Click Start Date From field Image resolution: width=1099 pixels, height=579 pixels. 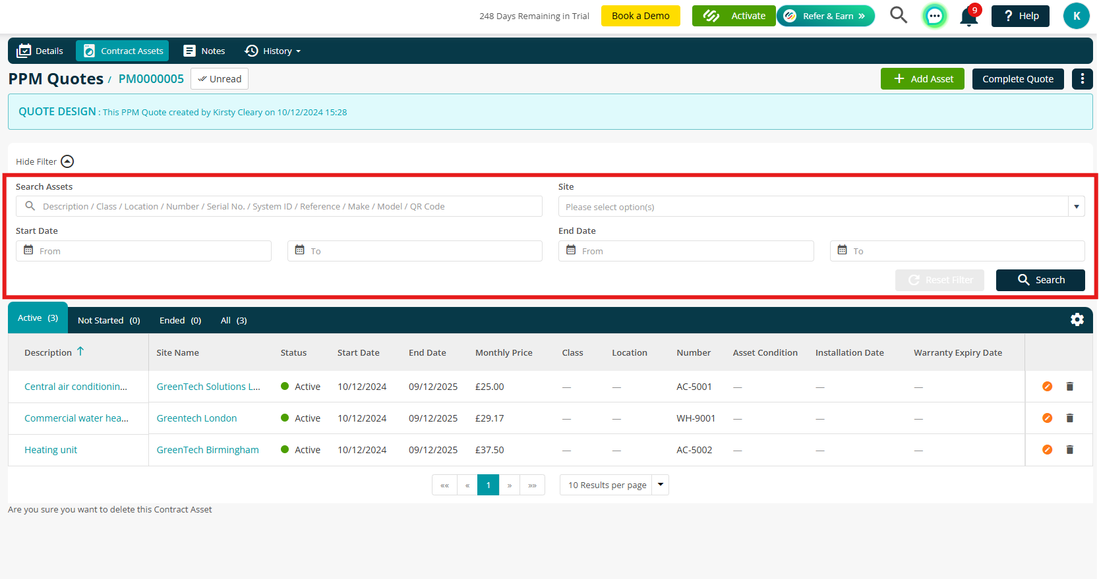click(144, 251)
